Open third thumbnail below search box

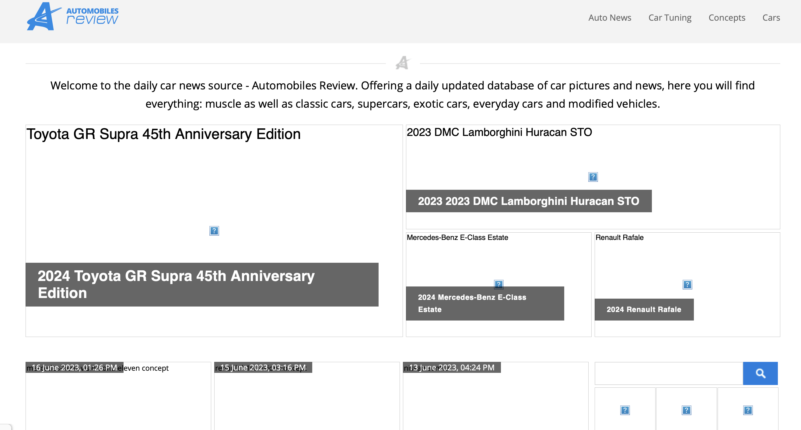pos(747,410)
